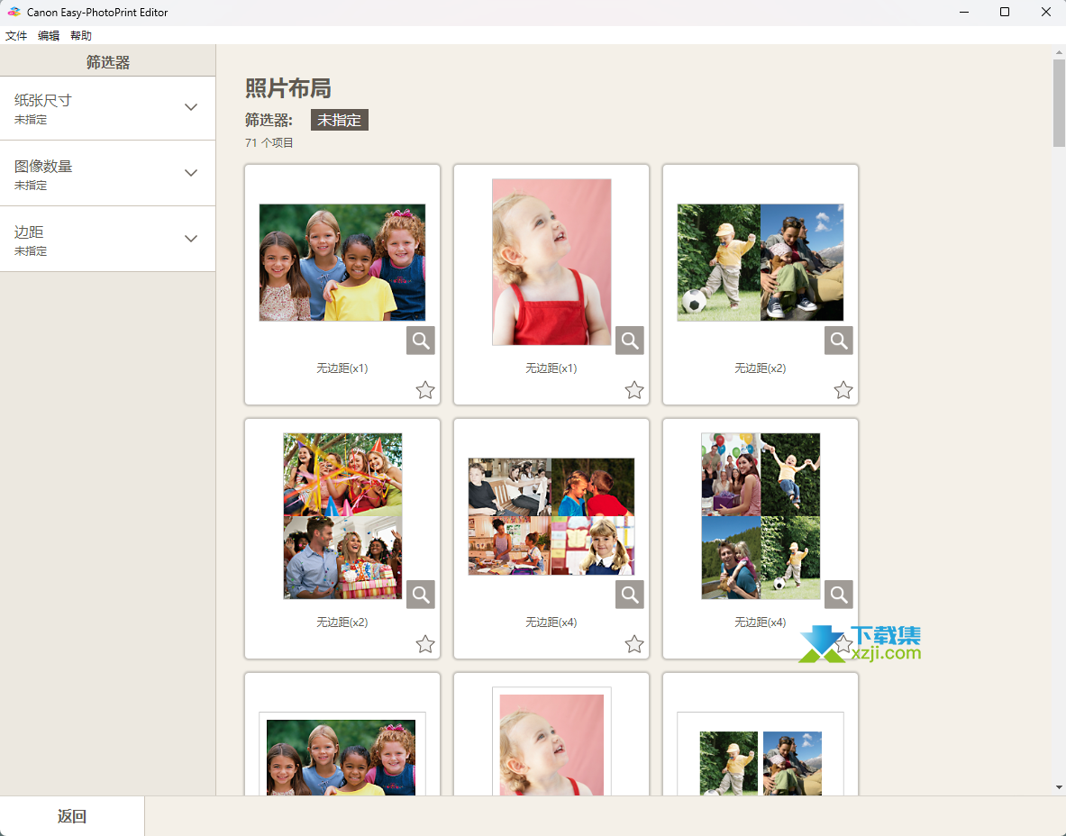Click the 照片布局 heading
This screenshot has width=1066, height=836.
(288, 88)
